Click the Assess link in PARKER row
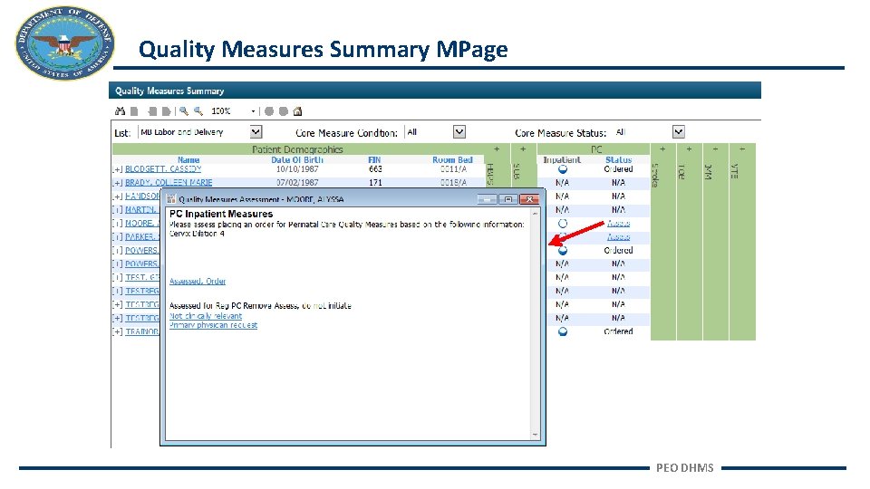The width and height of the screenshot is (870, 489). [618, 236]
